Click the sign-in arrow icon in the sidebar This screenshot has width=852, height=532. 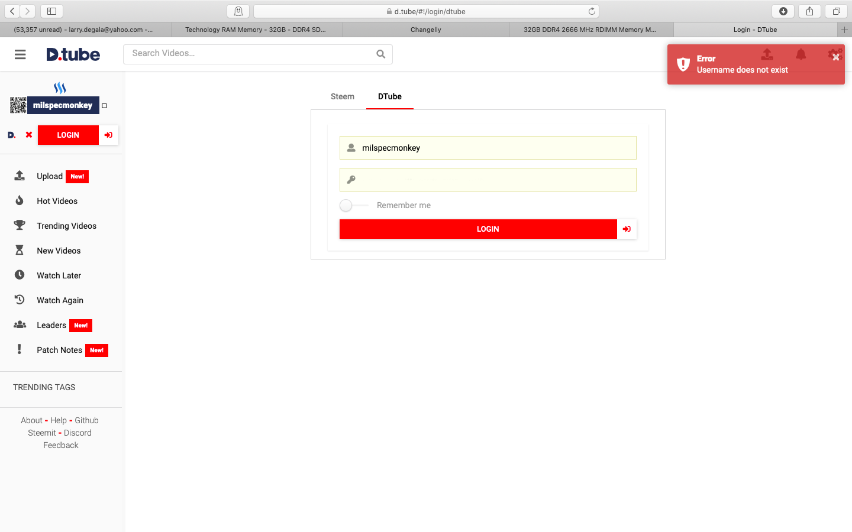click(109, 135)
